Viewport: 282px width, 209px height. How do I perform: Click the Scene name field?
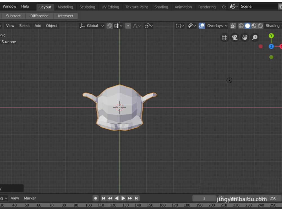[258, 7]
